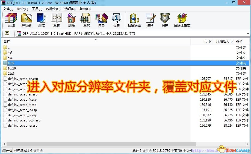The width and height of the screenshot is (251, 154).
Task: Run 扫描病毒 (Virus Scan) tool
Action: (x=134, y=20)
